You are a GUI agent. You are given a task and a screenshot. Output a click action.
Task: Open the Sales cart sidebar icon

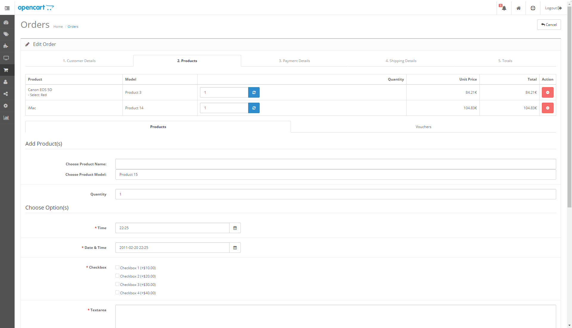(x=6, y=70)
